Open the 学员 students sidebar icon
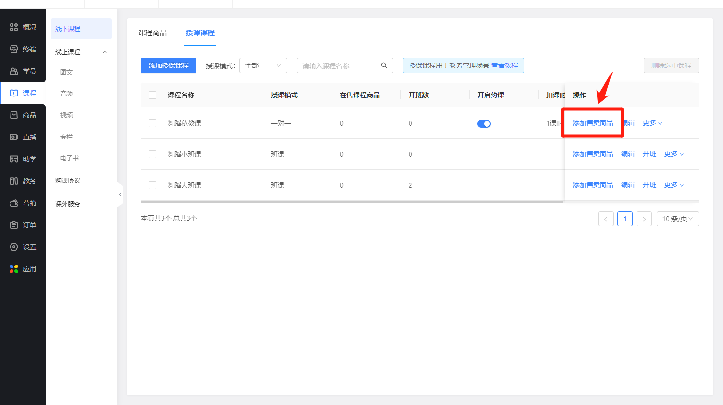The image size is (723, 405). pos(14,71)
